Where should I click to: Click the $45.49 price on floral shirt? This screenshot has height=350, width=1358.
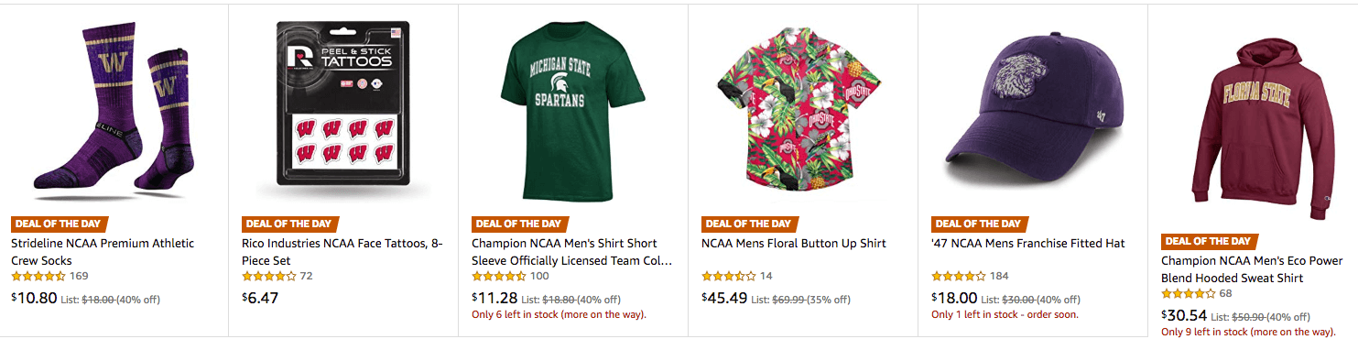pyautogui.click(x=724, y=298)
